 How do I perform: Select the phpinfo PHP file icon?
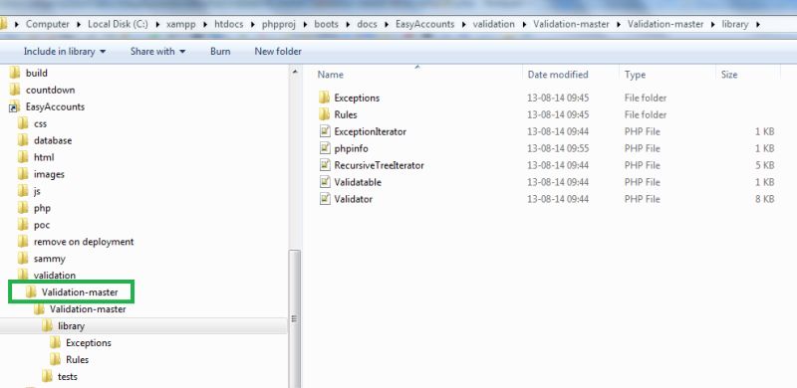pos(325,148)
